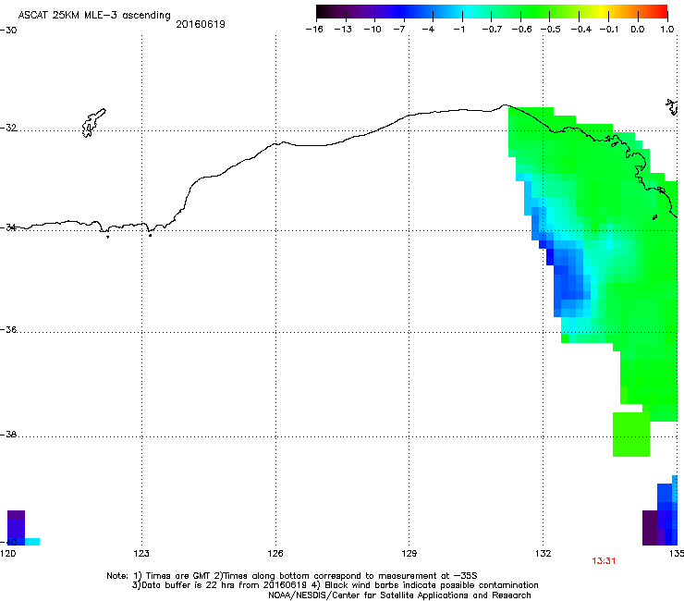The width and height of the screenshot is (684, 601).
Task: Click the dark purple data cell at bottom right
Action: coord(650,528)
